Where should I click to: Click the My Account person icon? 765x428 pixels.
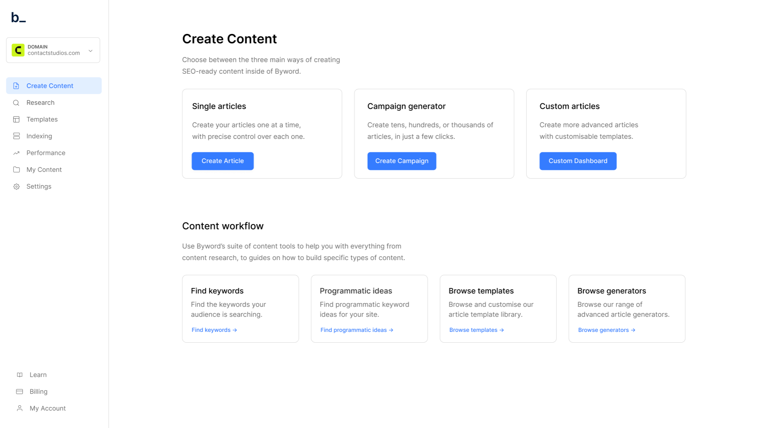20,408
